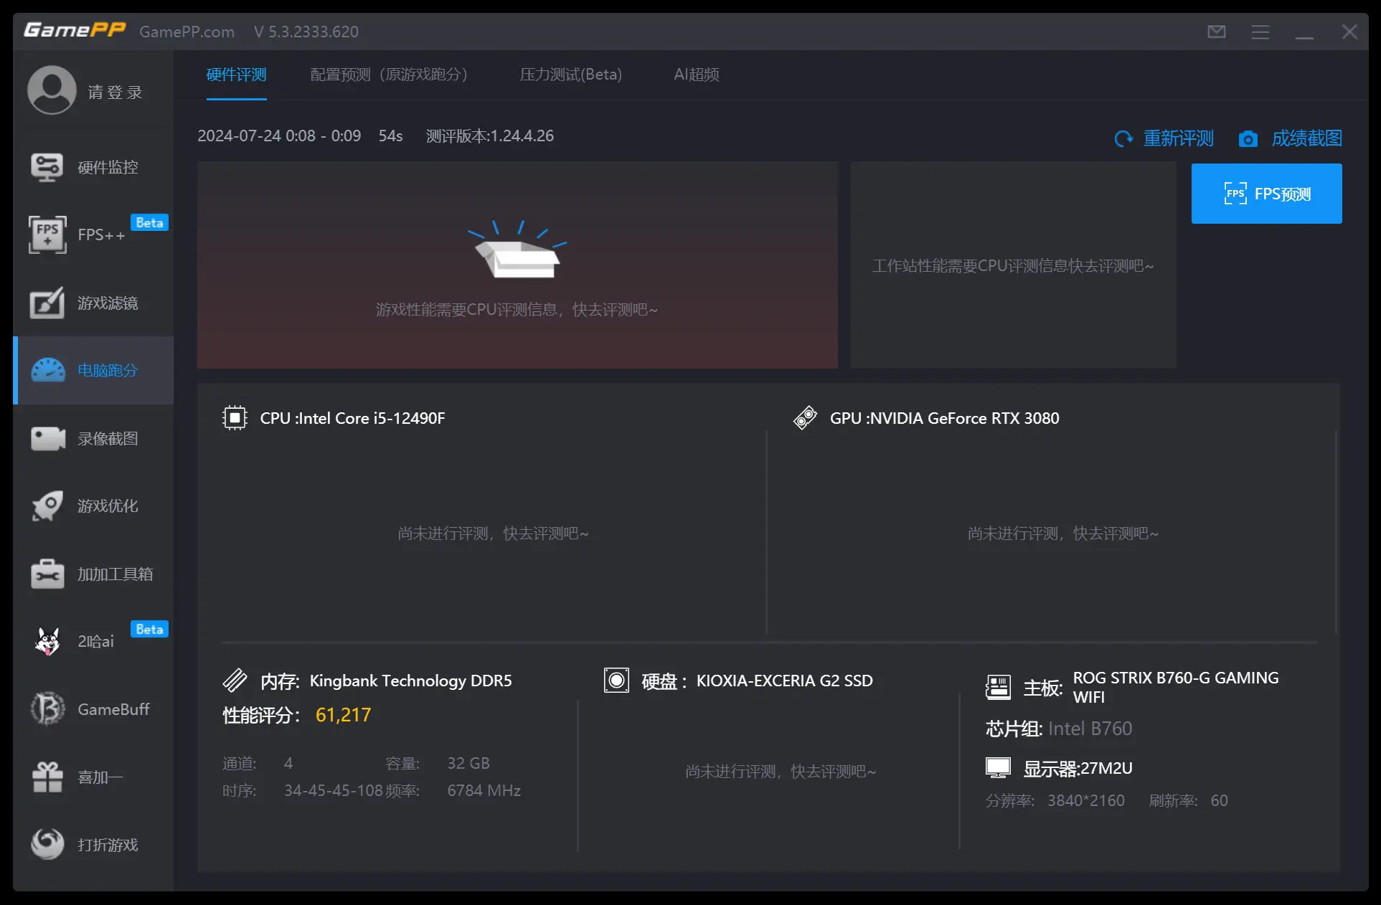Click the user avatar icon

[x=52, y=90]
